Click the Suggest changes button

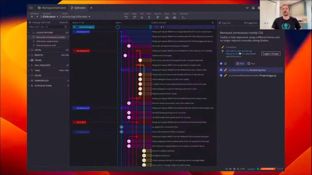click(x=271, y=54)
